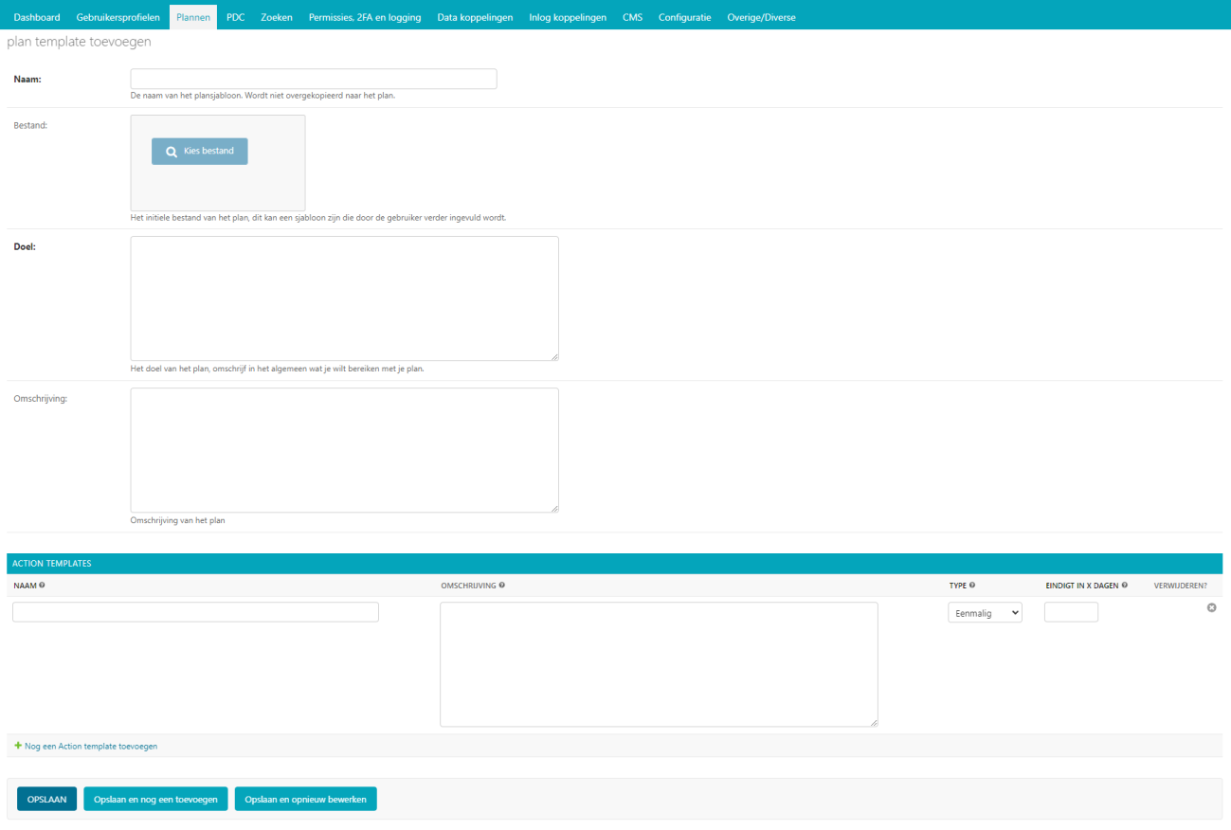Click the help icon beside OMSCHRIJVING header

(x=501, y=586)
